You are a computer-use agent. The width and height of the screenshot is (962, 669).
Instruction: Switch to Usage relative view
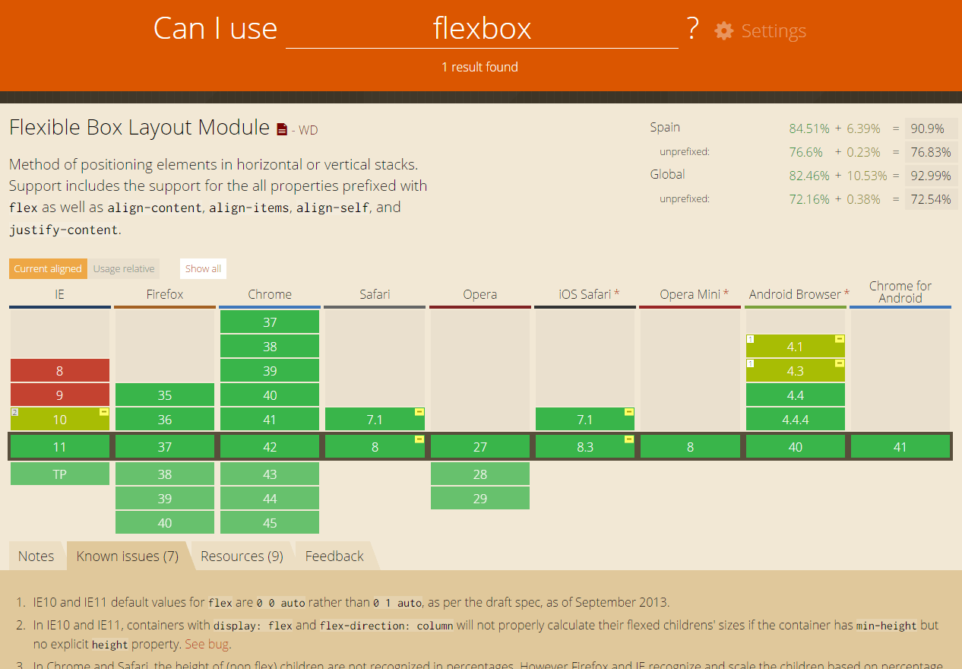123,268
